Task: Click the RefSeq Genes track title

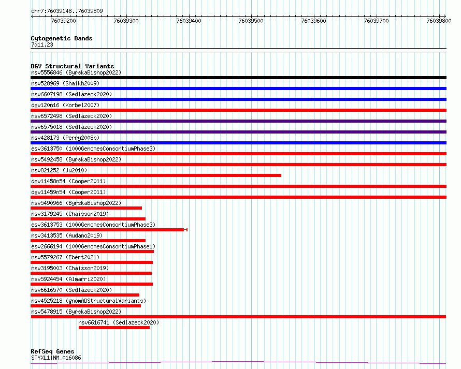Action: click(x=52, y=351)
